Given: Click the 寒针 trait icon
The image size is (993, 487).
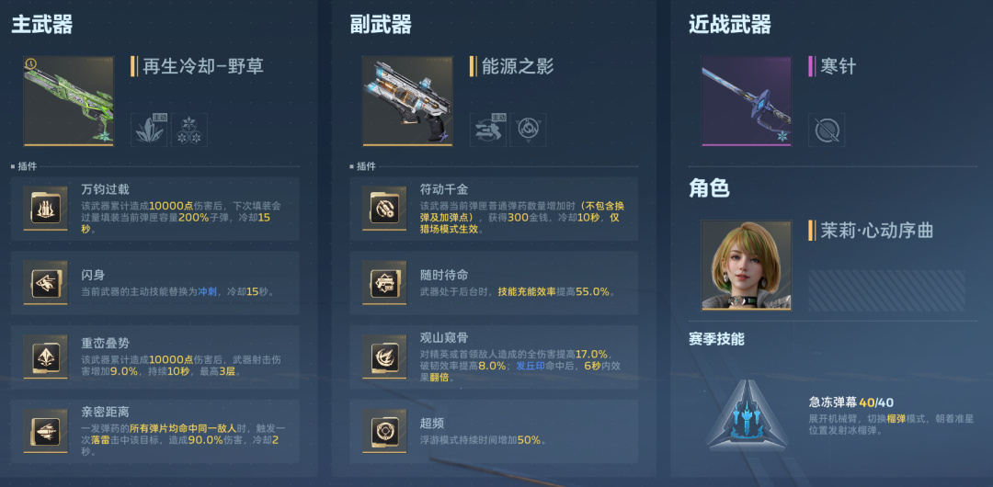Looking at the screenshot, I should (827, 130).
